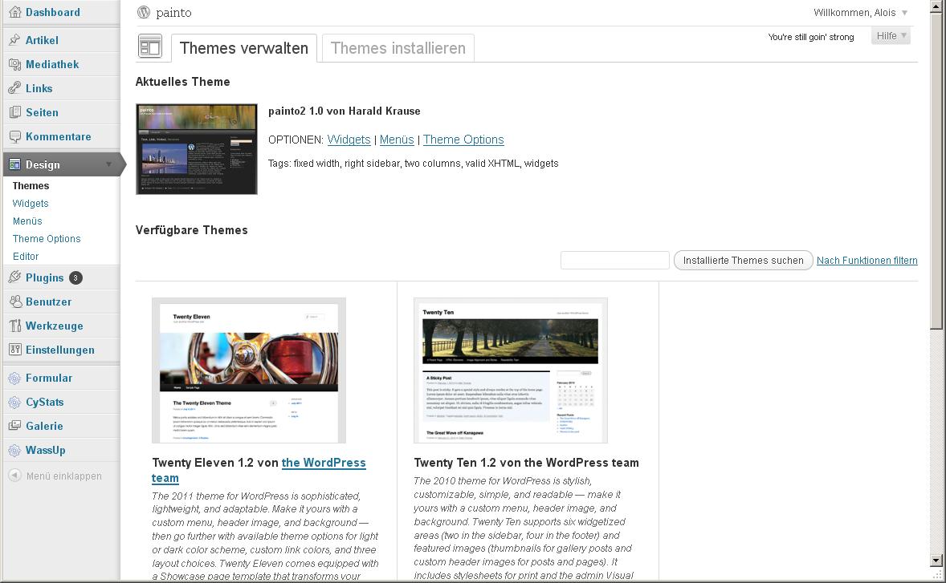Click the Menü einklappen arrow icon
This screenshot has width=946, height=583.
[x=14, y=476]
